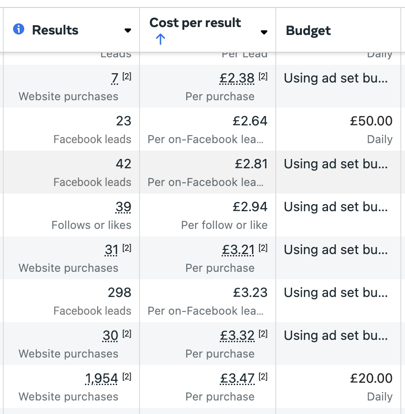Toggle the blue ascending sort arrow

160,39
